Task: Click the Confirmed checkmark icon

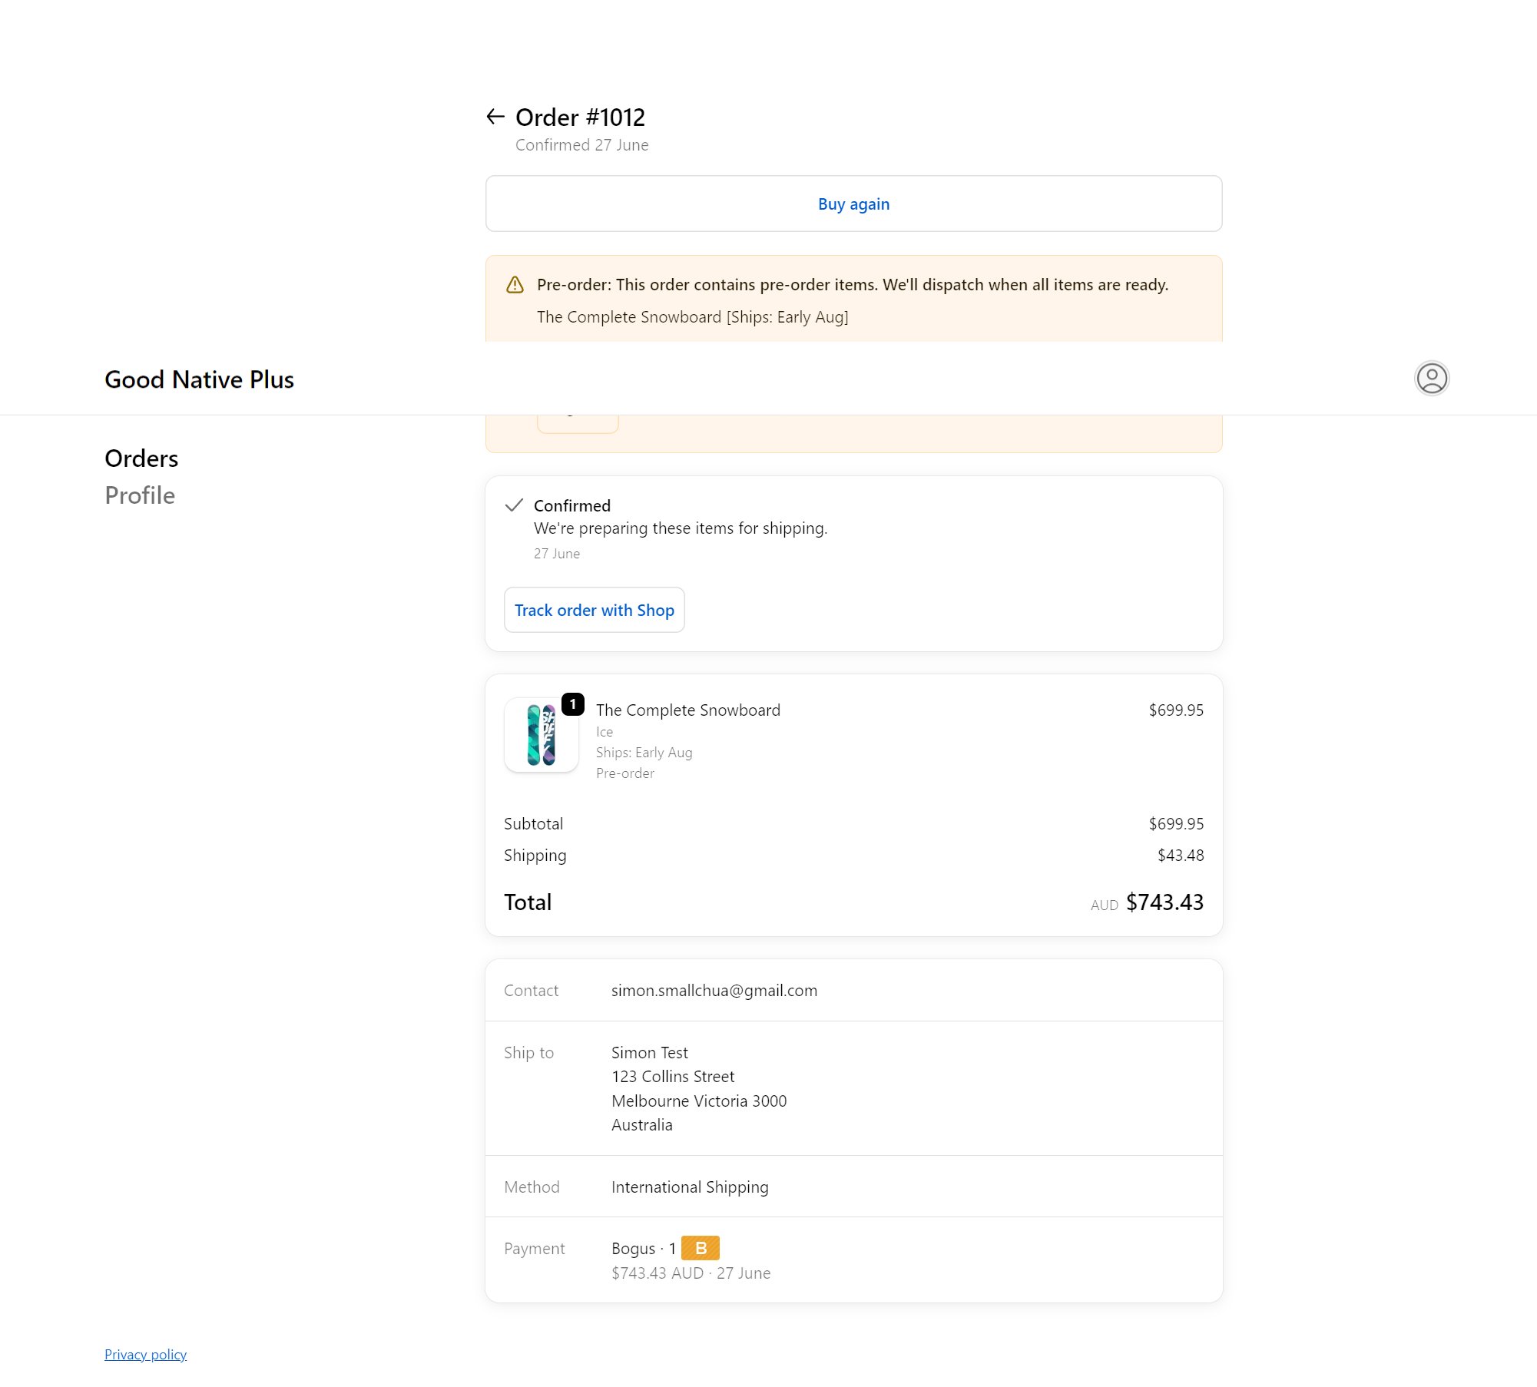Action: (x=514, y=505)
